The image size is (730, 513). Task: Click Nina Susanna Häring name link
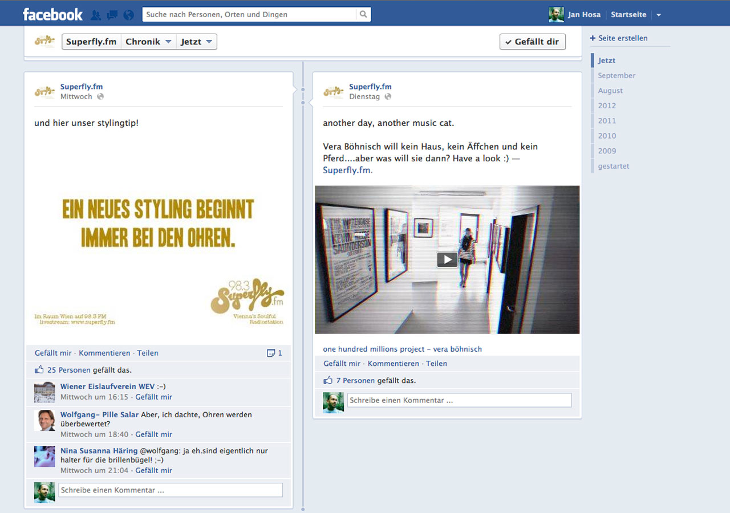pos(99,450)
